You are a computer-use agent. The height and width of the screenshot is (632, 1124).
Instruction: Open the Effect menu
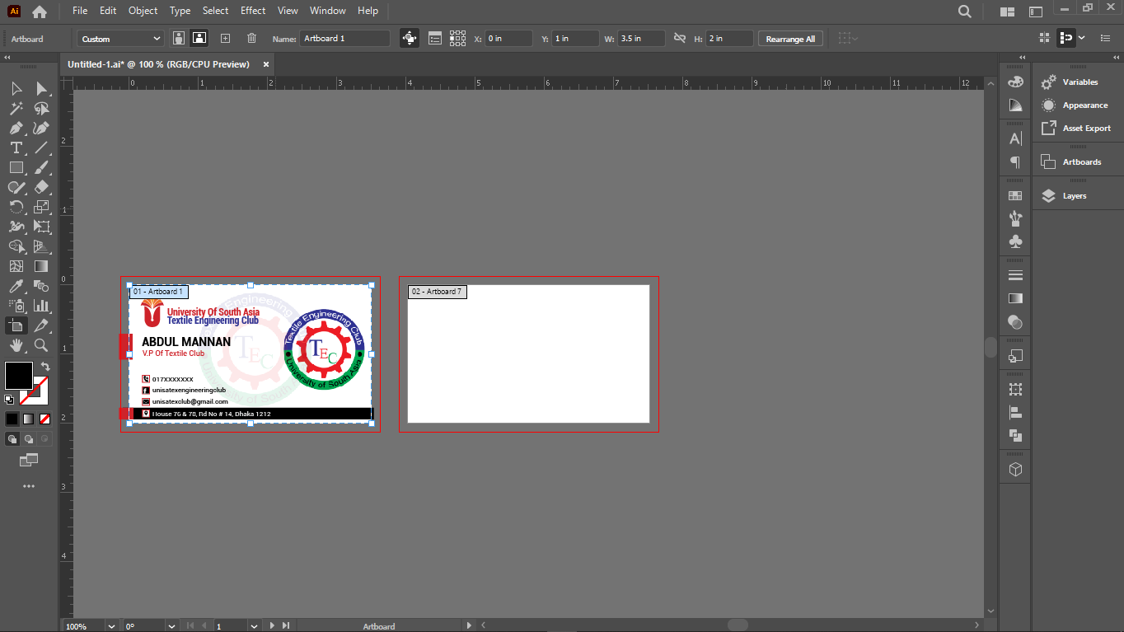pos(253,11)
